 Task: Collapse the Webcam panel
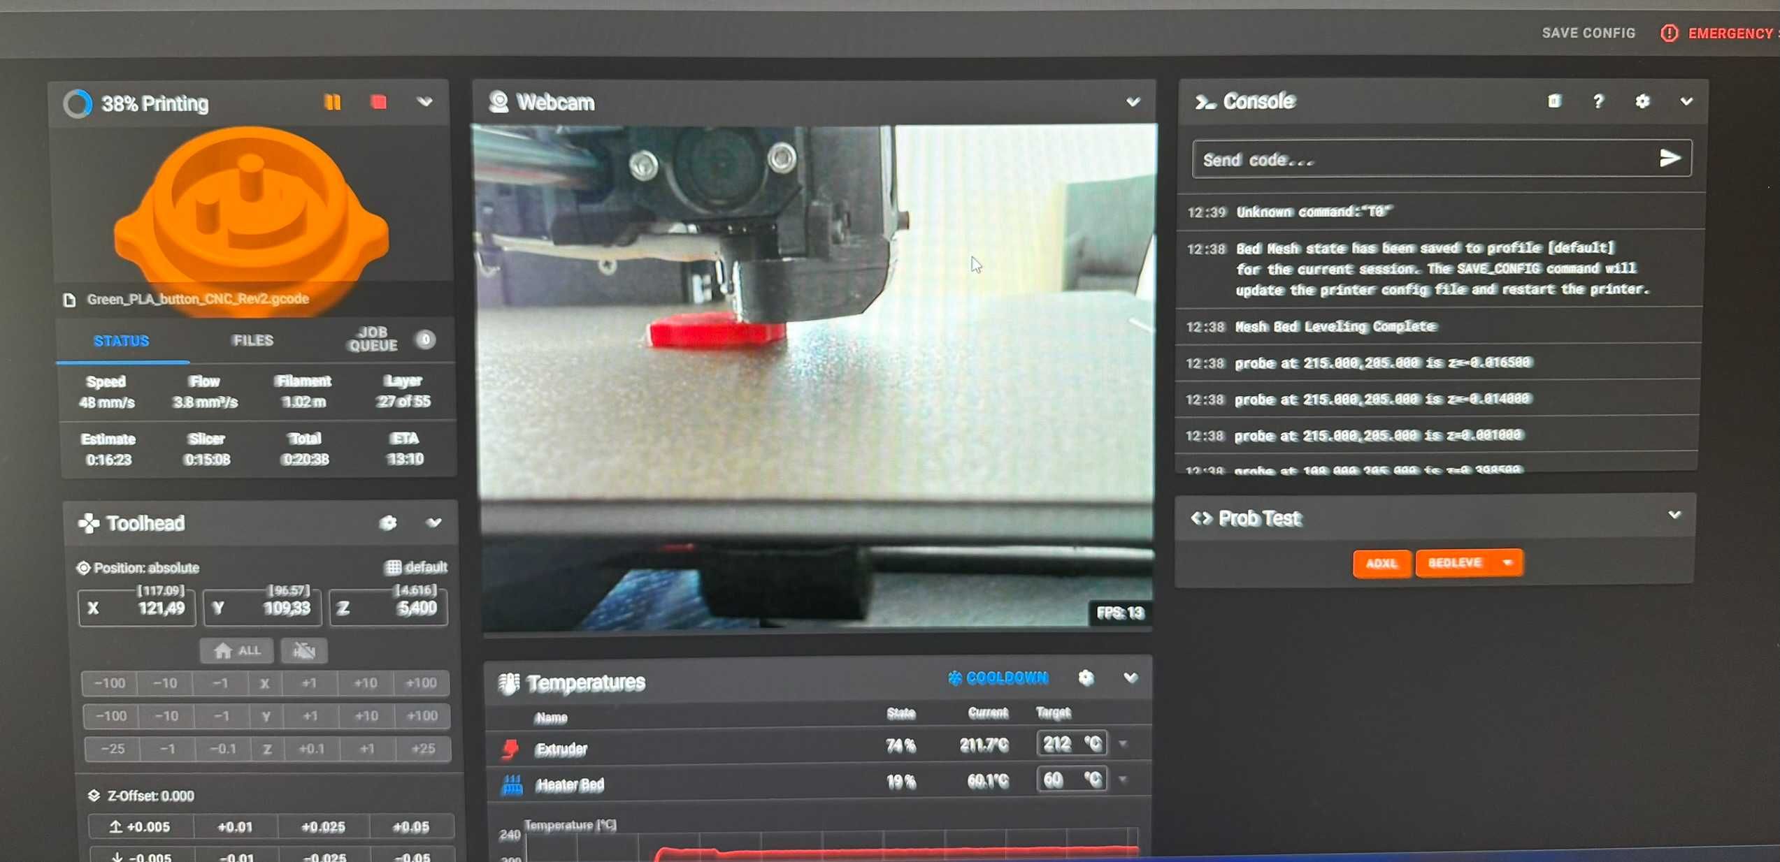1133,102
